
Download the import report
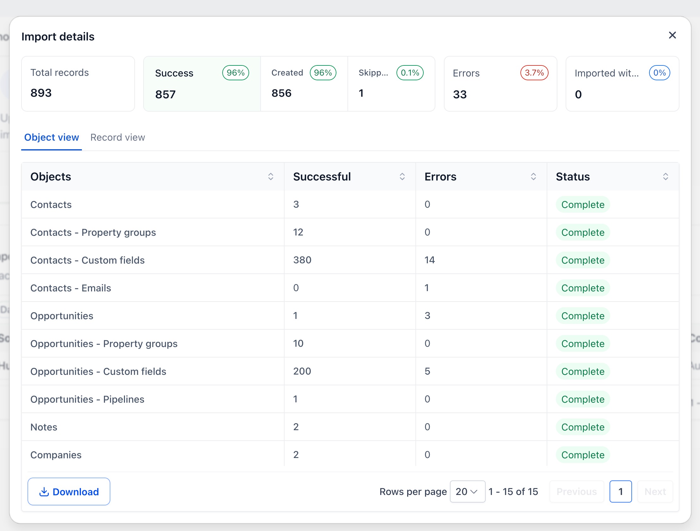point(69,491)
